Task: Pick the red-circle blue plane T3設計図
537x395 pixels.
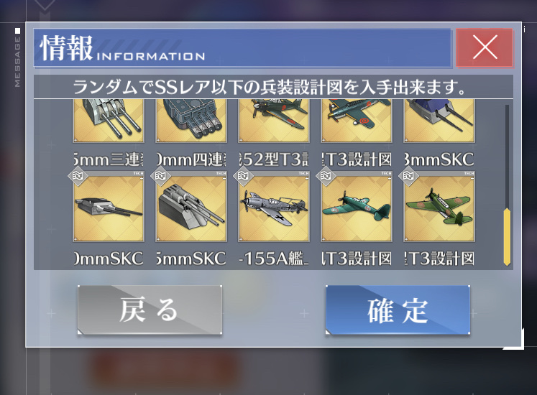Action: [x=357, y=121]
